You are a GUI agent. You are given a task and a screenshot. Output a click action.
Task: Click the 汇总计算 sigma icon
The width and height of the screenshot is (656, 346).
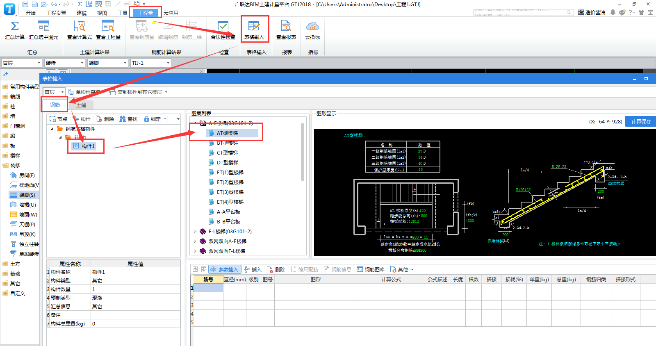[x=15, y=26]
